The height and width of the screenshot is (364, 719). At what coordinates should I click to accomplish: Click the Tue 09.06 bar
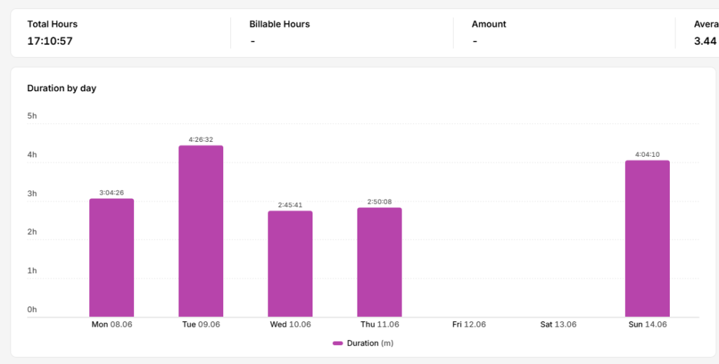tap(201, 231)
